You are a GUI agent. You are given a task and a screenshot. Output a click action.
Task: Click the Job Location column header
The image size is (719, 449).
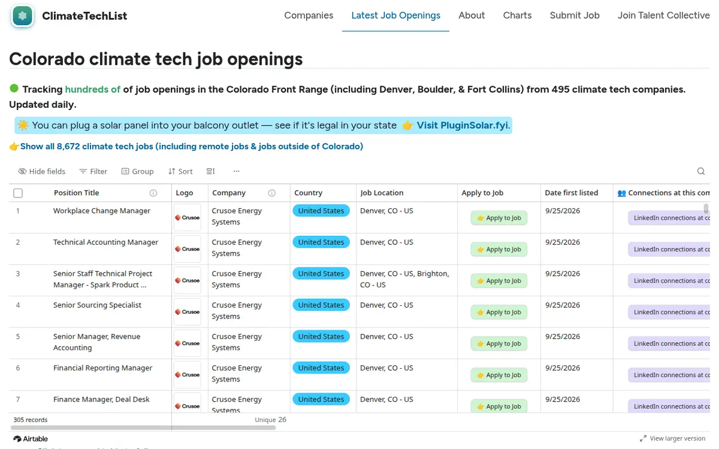tap(382, 193)
